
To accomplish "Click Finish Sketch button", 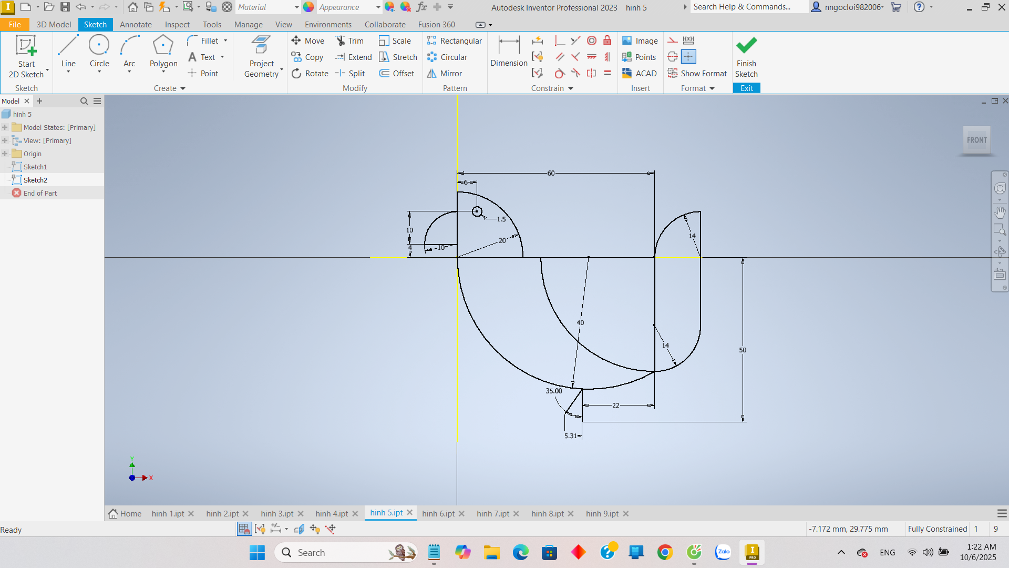I will pos(746,57).
